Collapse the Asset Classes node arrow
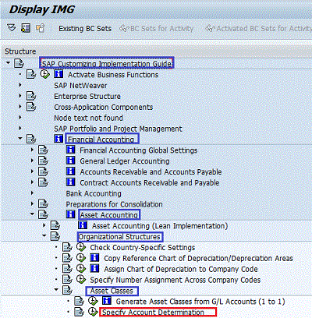 coord(56,290)
